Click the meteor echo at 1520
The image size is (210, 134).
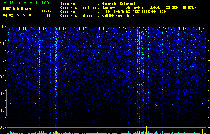[x=203, y=103]
